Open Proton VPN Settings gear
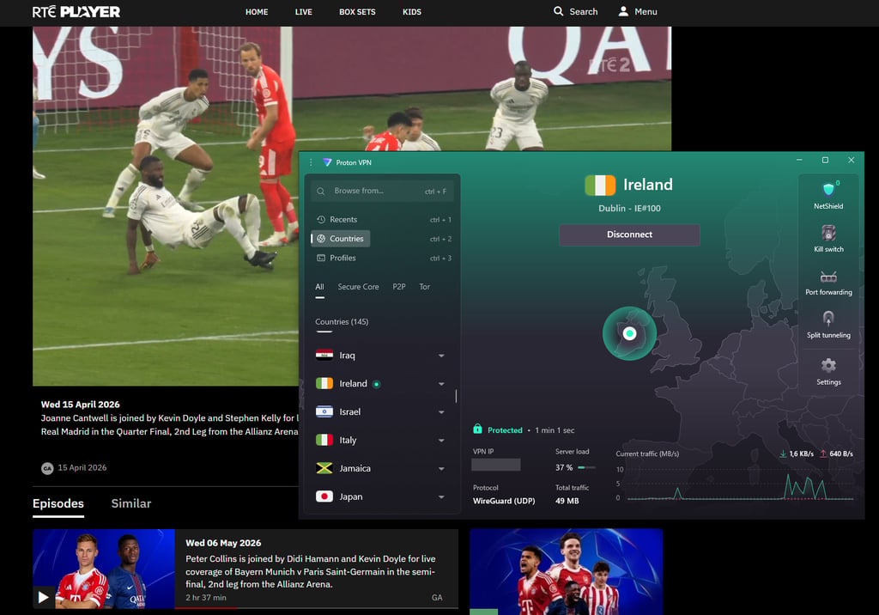This screenshot has height=615, width=879. click(828, 371)
